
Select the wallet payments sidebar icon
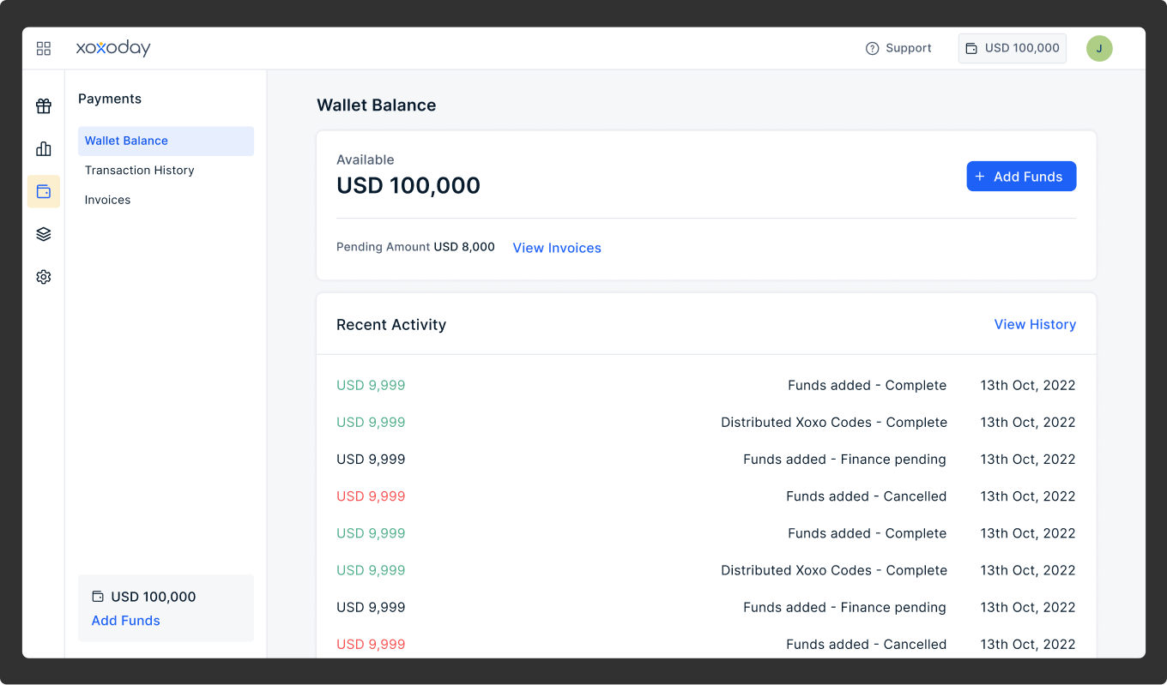tap(44, 192)
